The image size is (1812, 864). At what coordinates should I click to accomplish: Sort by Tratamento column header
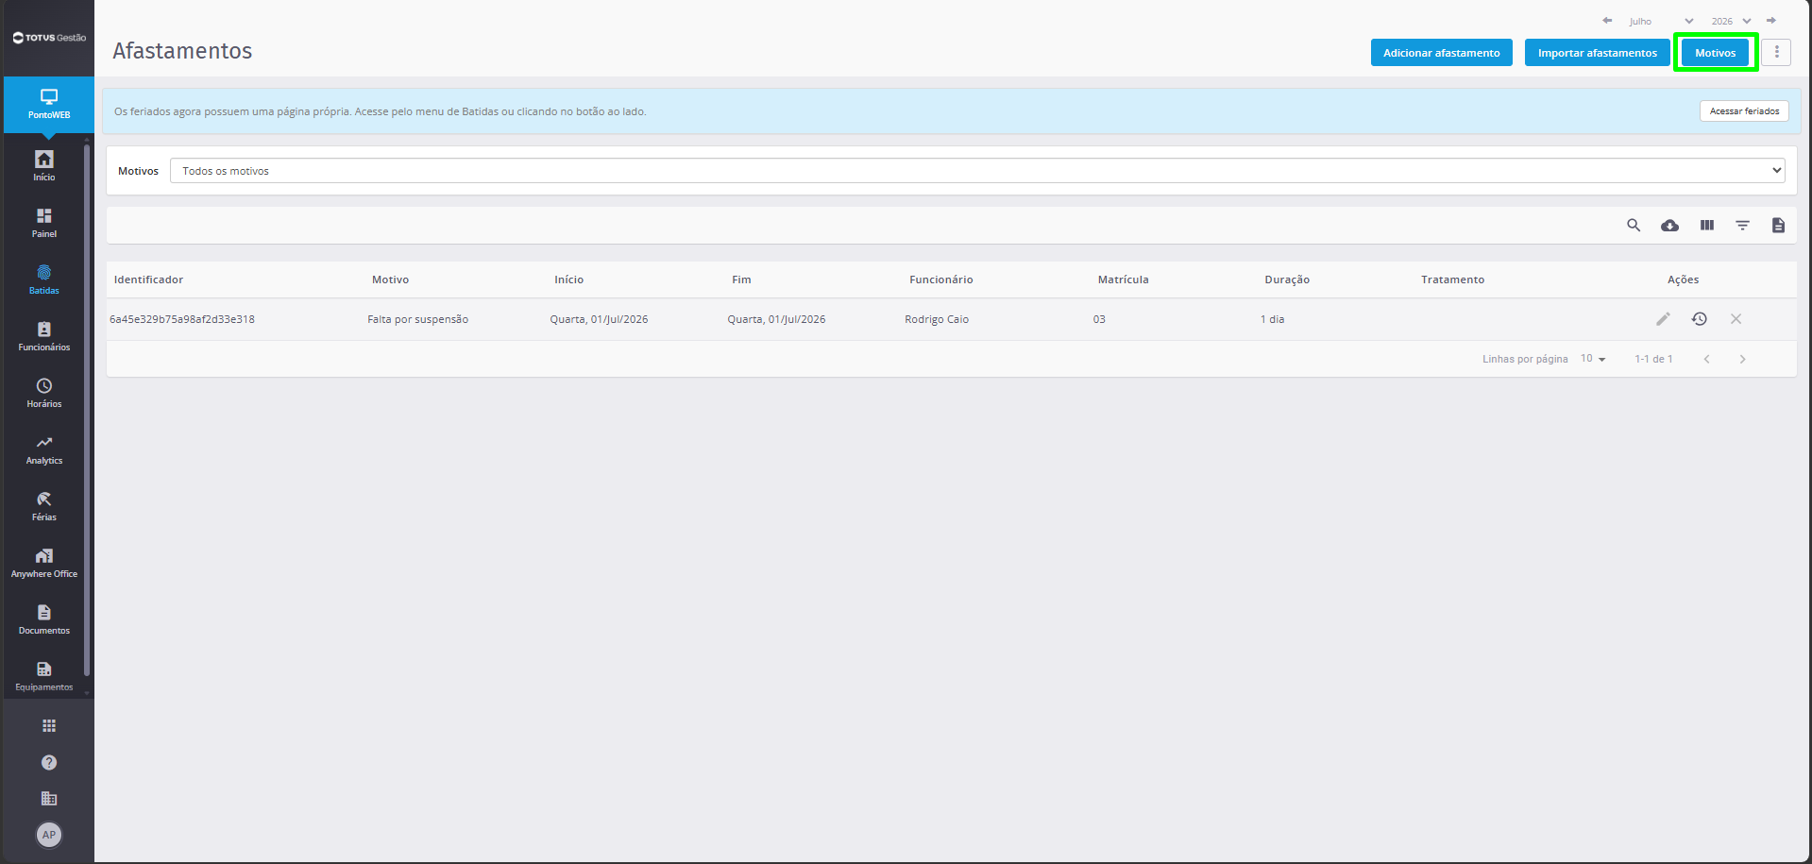(x=1452, y=280)
